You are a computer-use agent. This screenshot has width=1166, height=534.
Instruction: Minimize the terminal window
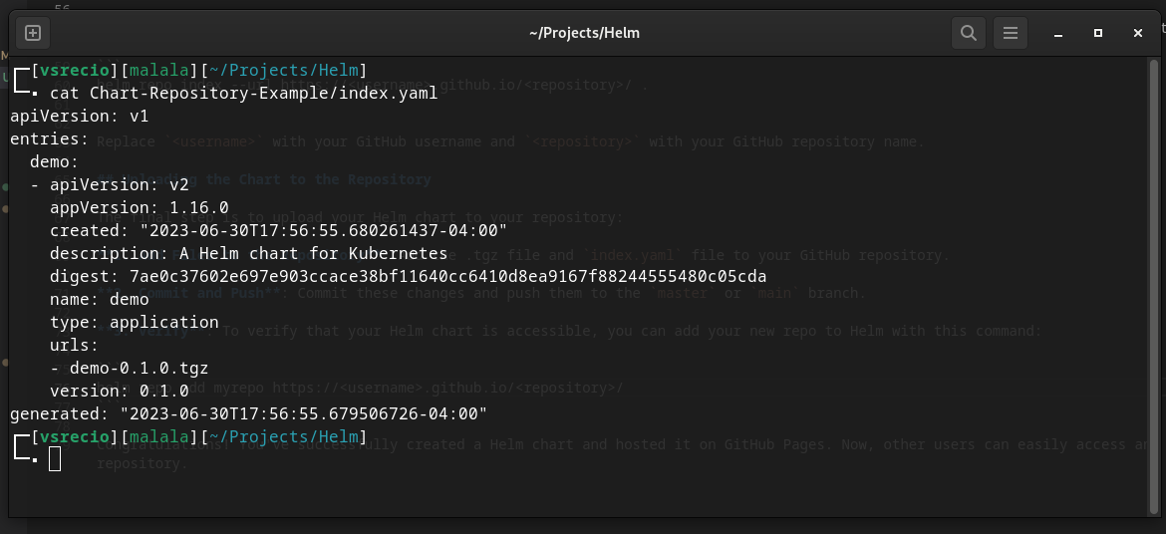coord(1058,34)
